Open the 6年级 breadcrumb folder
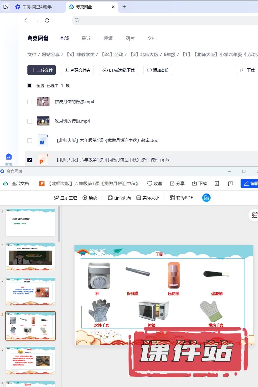 [169, 55]
